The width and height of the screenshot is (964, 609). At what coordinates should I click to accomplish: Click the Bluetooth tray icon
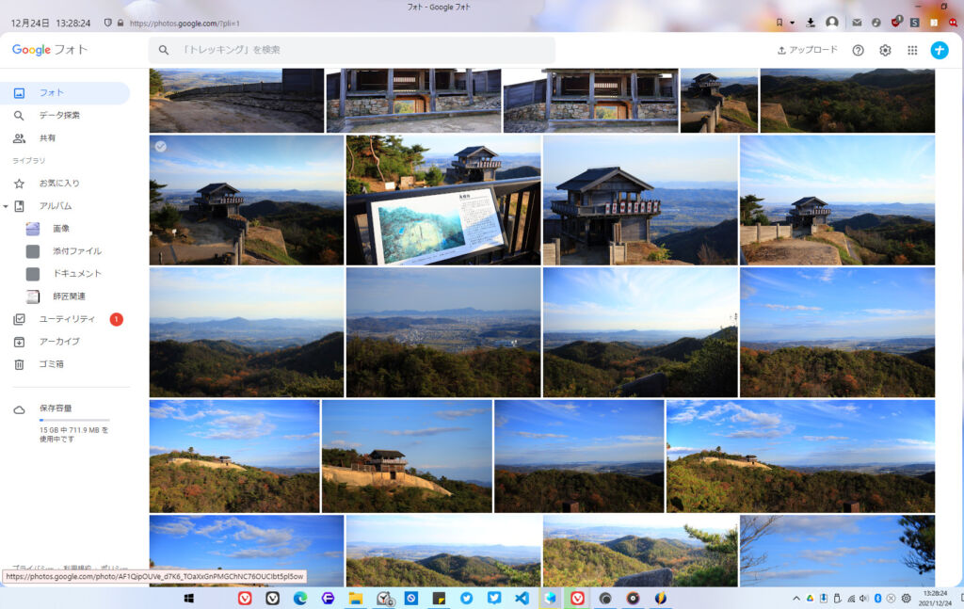tap(878, 598)
